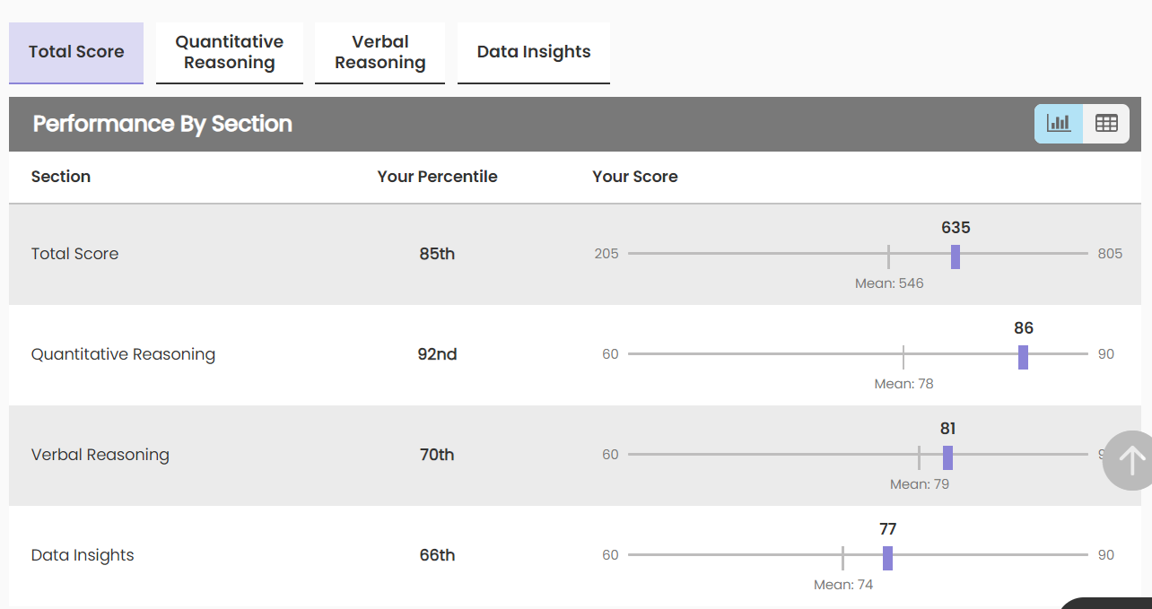Select the Quantitative Reasoning tab
Viewport: 1152px width, 609px height.
click(x=230, y=52)
